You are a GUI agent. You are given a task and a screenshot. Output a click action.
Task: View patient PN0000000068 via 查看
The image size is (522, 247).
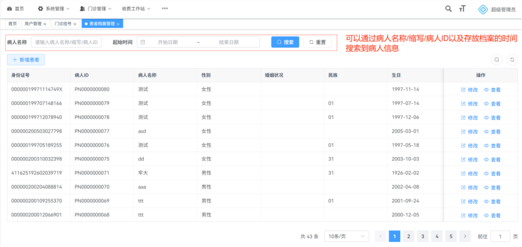[x=492, y=216]
